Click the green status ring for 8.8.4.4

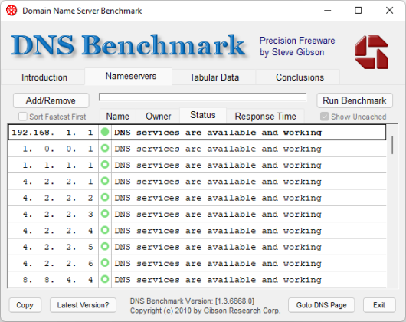(105, 280)
